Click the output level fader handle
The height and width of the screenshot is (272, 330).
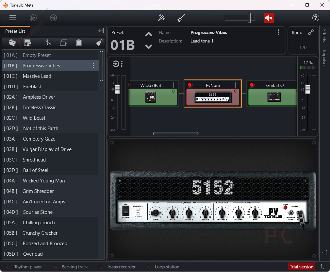tap(308, 89)
